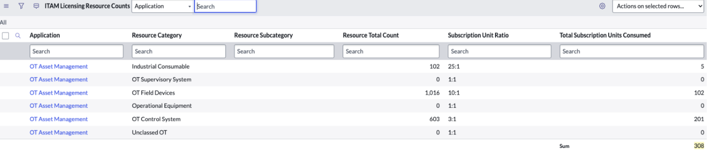Select the Operational Equipment category cell

(x=162, y=106)
